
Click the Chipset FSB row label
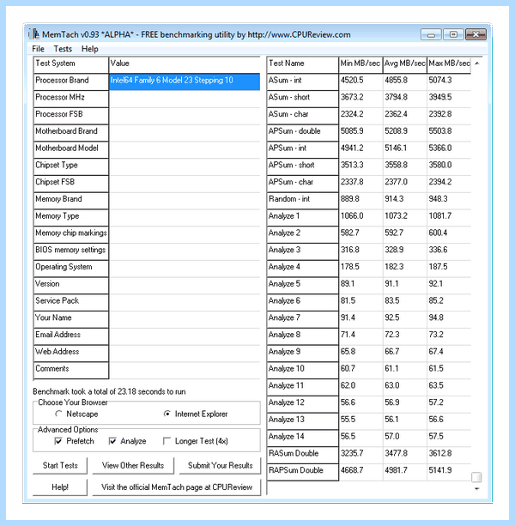tap(70, 184)
